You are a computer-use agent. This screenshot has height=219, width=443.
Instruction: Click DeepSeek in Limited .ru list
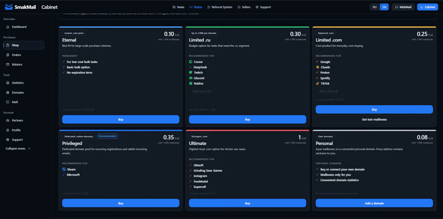click(x=200, y=67)
